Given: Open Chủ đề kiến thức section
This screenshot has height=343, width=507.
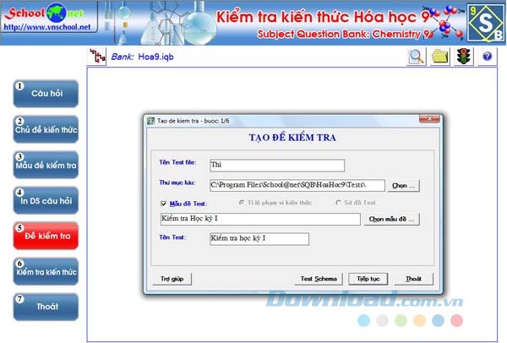Looking at the screenshot, I should pos(46,129).
